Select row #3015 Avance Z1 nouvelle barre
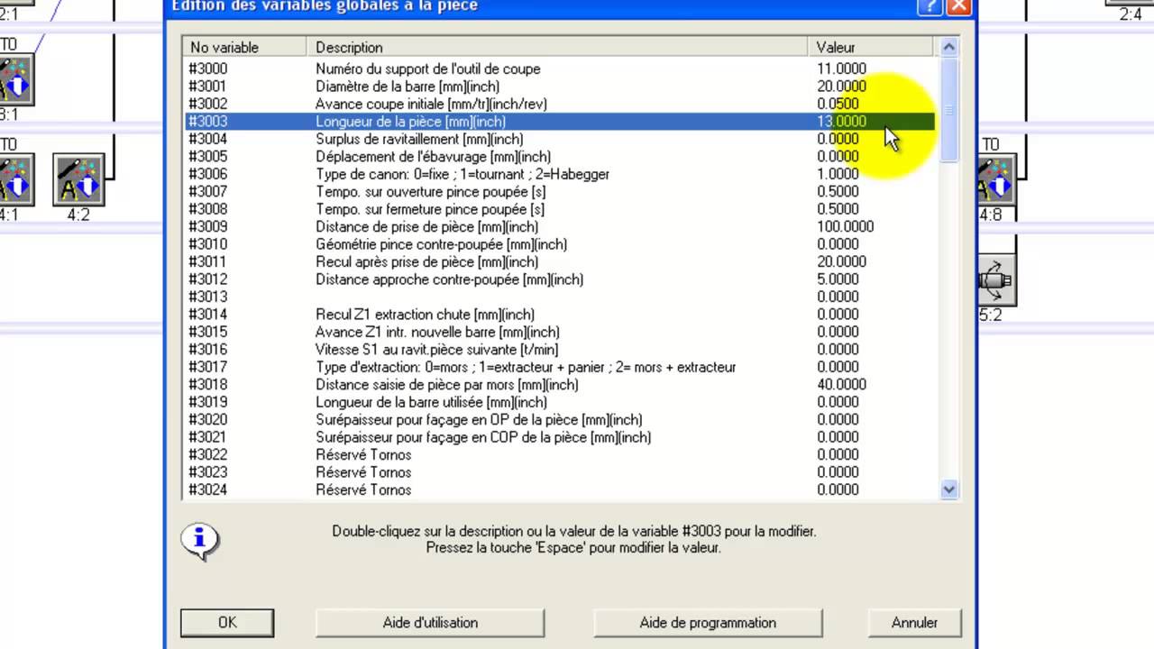1154x649 pixels. click(560, 333)
